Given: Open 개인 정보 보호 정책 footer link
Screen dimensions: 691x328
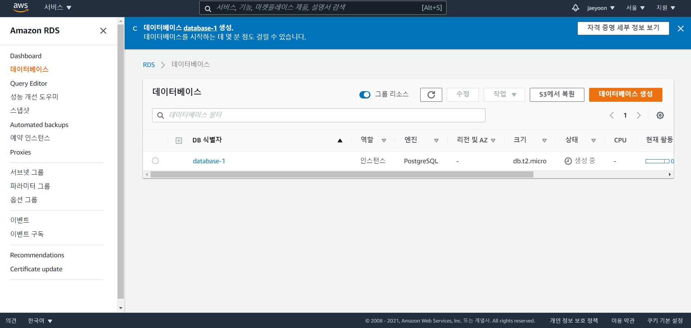Looking at the screenshot, I should coord(574,321).
